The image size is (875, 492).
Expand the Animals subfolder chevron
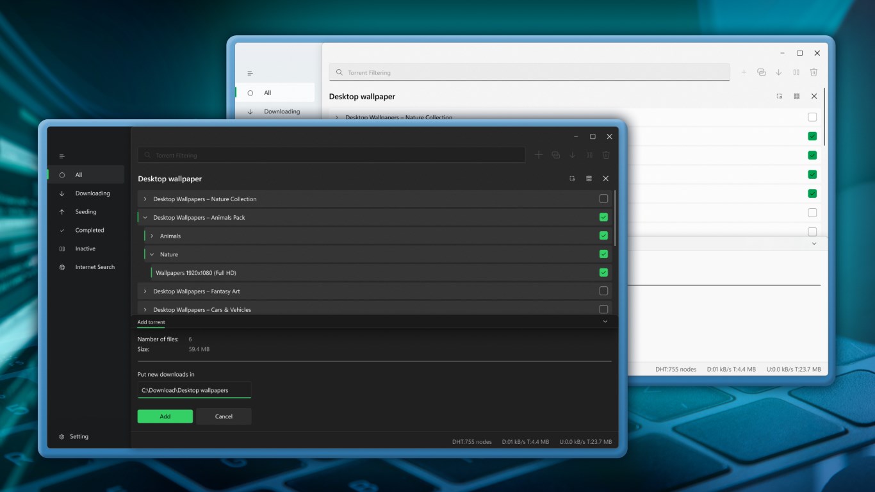(152, 236)
